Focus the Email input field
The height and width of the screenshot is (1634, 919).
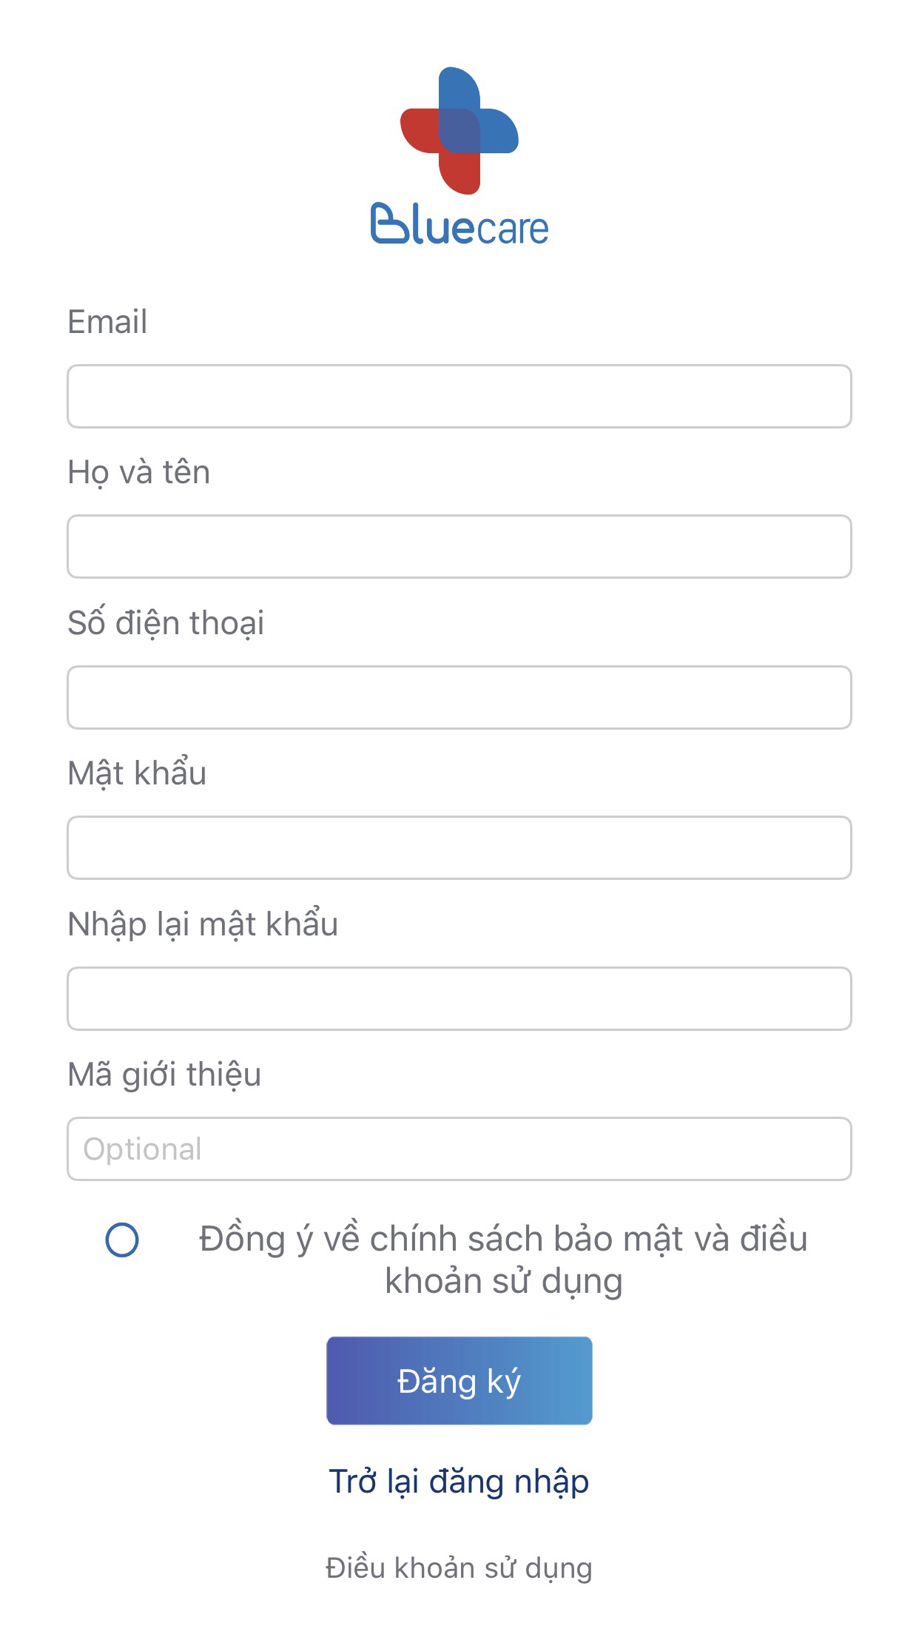pyautogui.click(x=459, y=396)
